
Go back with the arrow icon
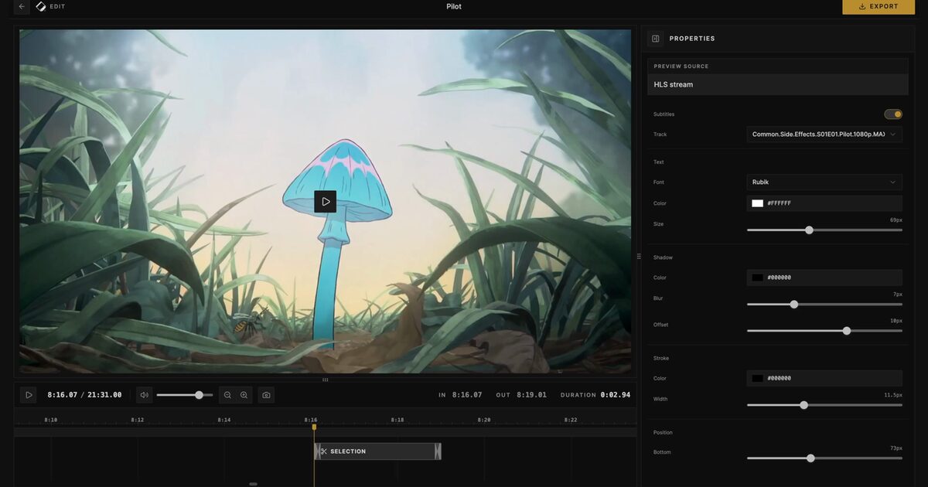tap(22, 6)
